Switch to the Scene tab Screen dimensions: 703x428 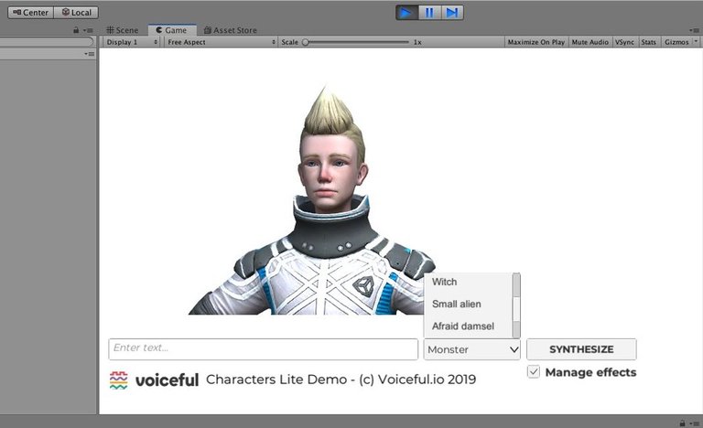click(123, 30)
